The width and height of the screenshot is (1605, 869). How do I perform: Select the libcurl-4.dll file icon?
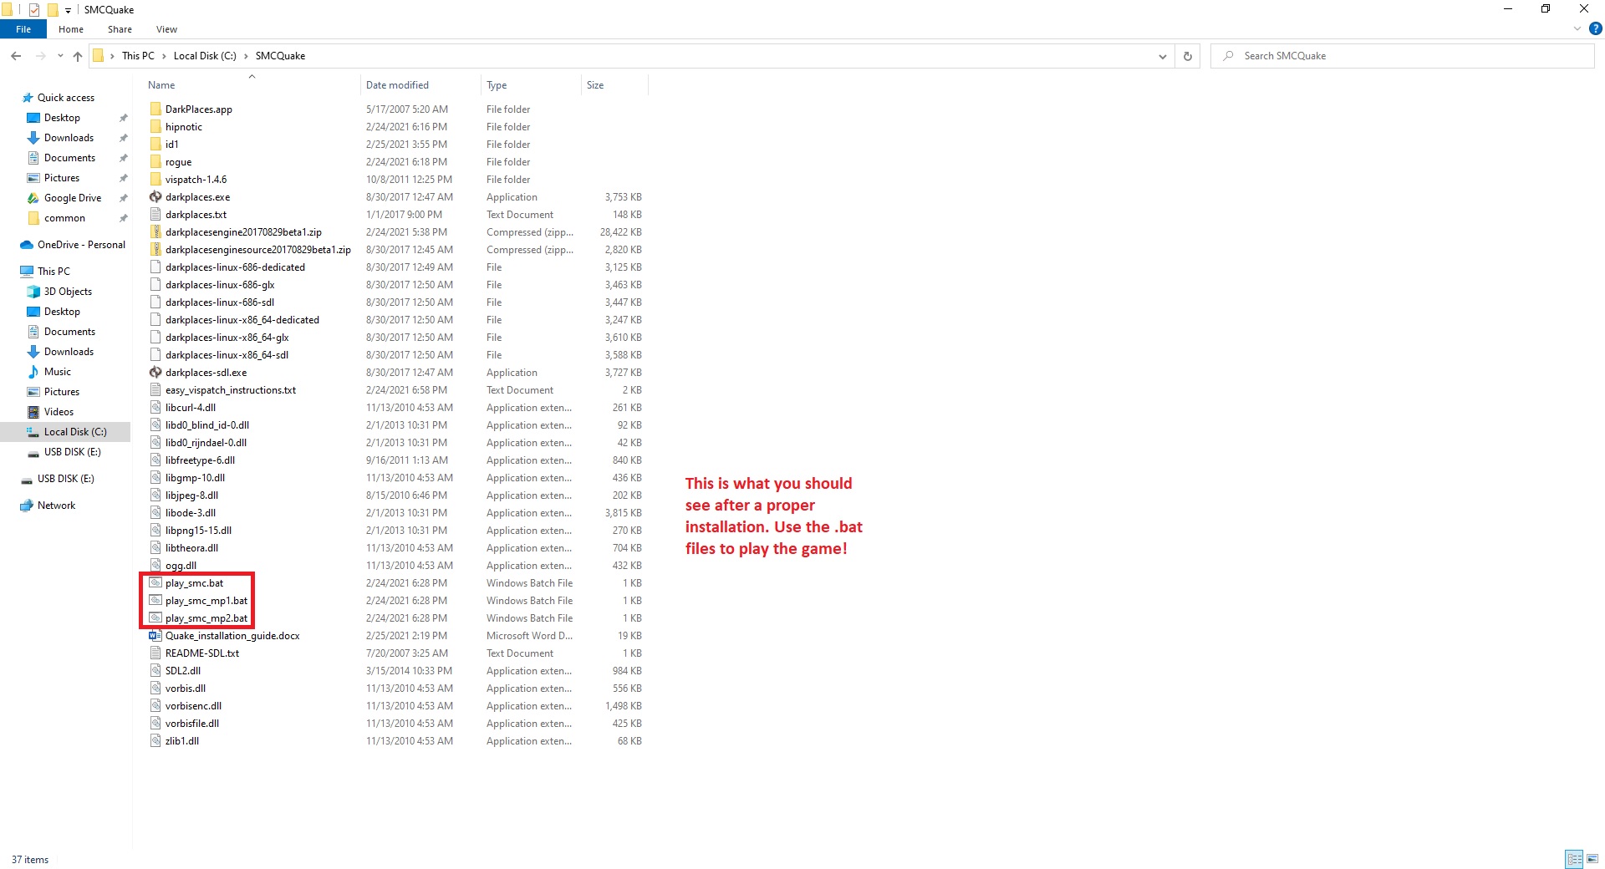pyautogui.click(x=155, y=408)
